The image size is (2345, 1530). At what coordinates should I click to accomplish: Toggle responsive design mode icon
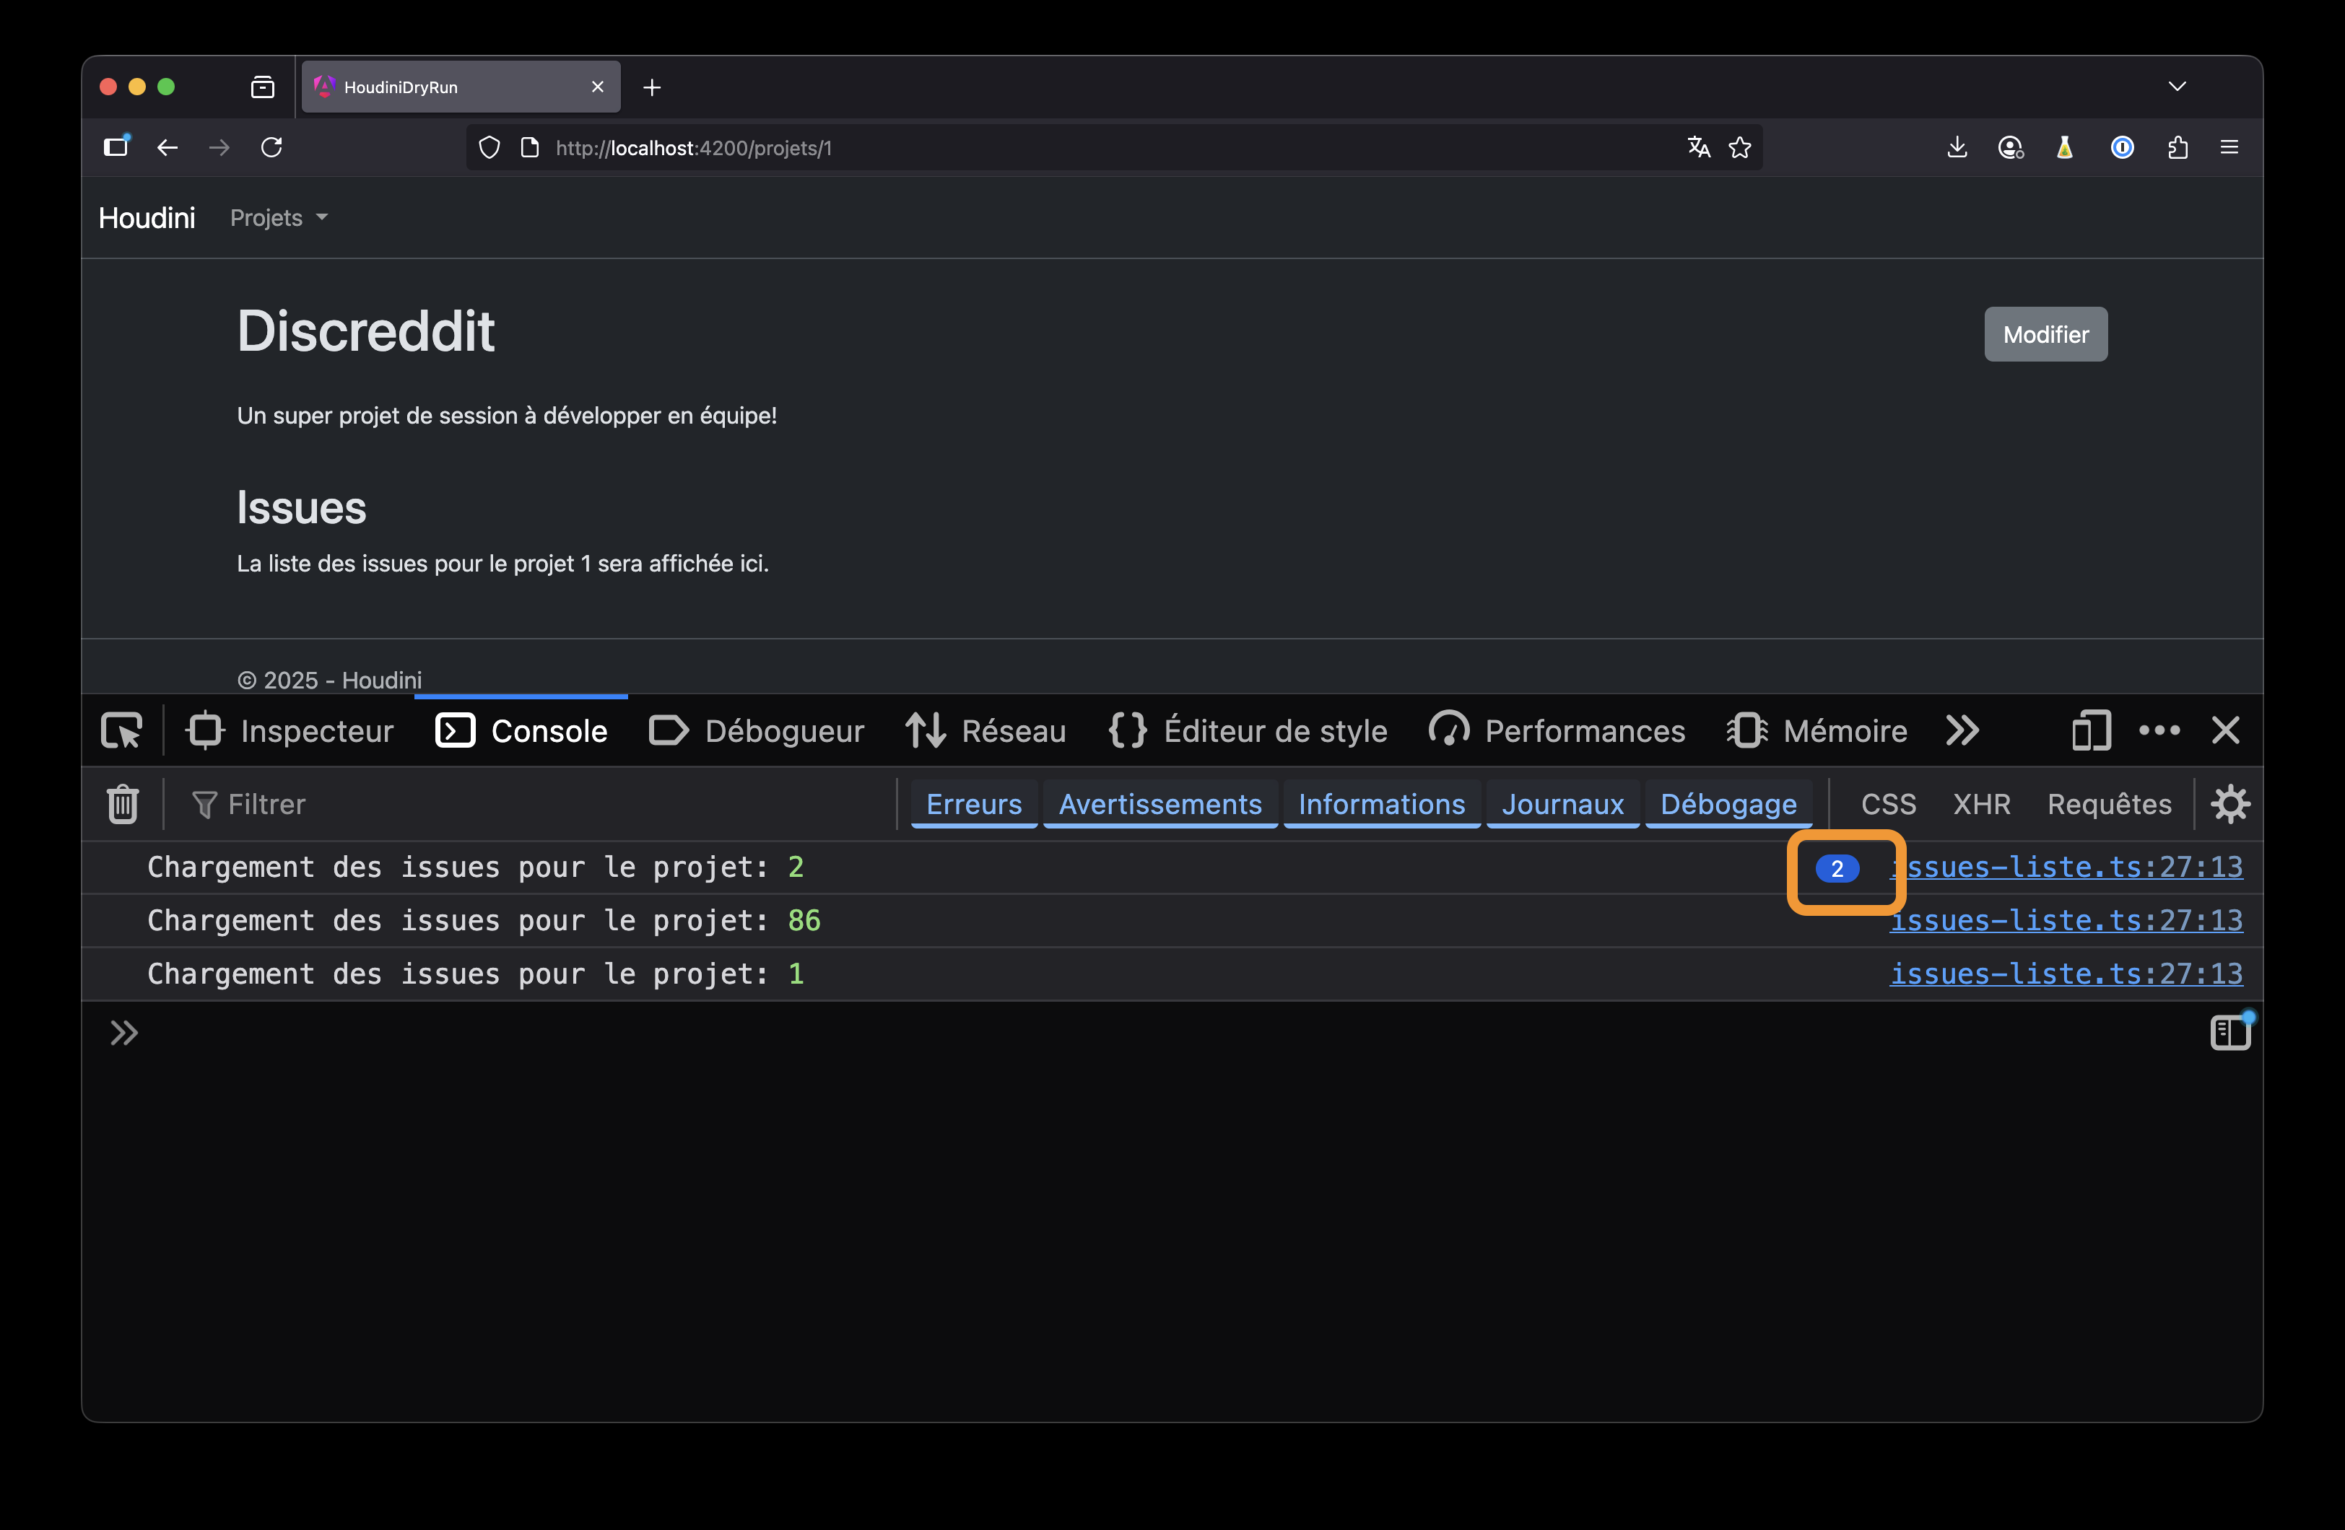click(2090, 730)
